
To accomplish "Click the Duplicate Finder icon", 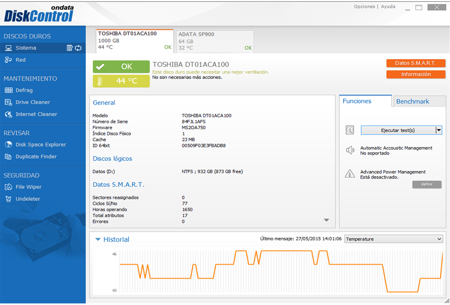I will (x=9, y=157).
